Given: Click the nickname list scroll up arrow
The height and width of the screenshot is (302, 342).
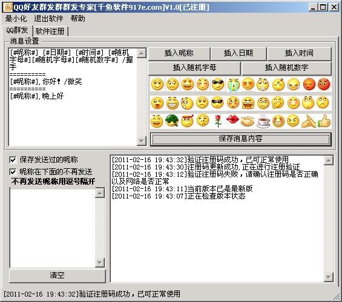Looking at the screenshot, I should [100, 192].
